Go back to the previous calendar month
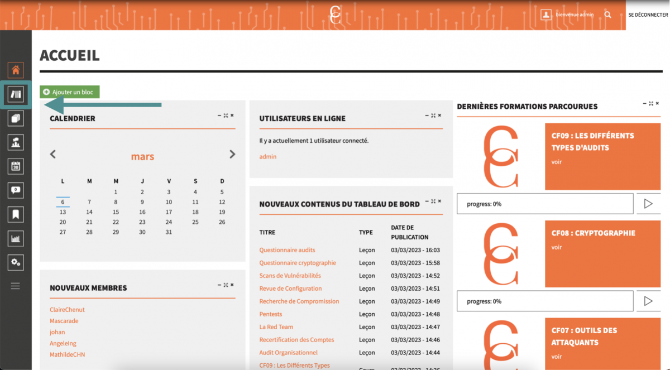Image resolution: width=670 pixels, height=370 pixels. tap(52, 154)
